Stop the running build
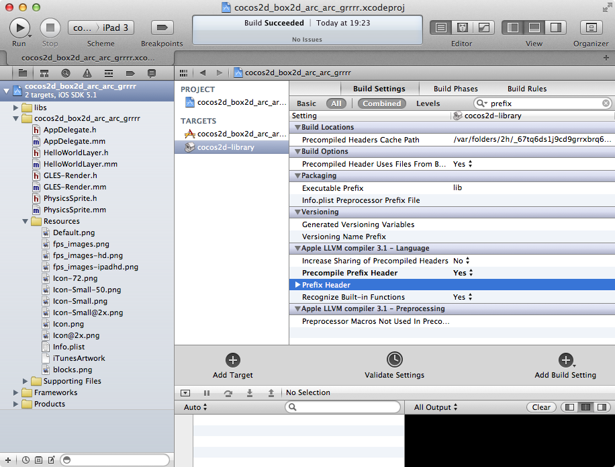 tap(50, 28)
